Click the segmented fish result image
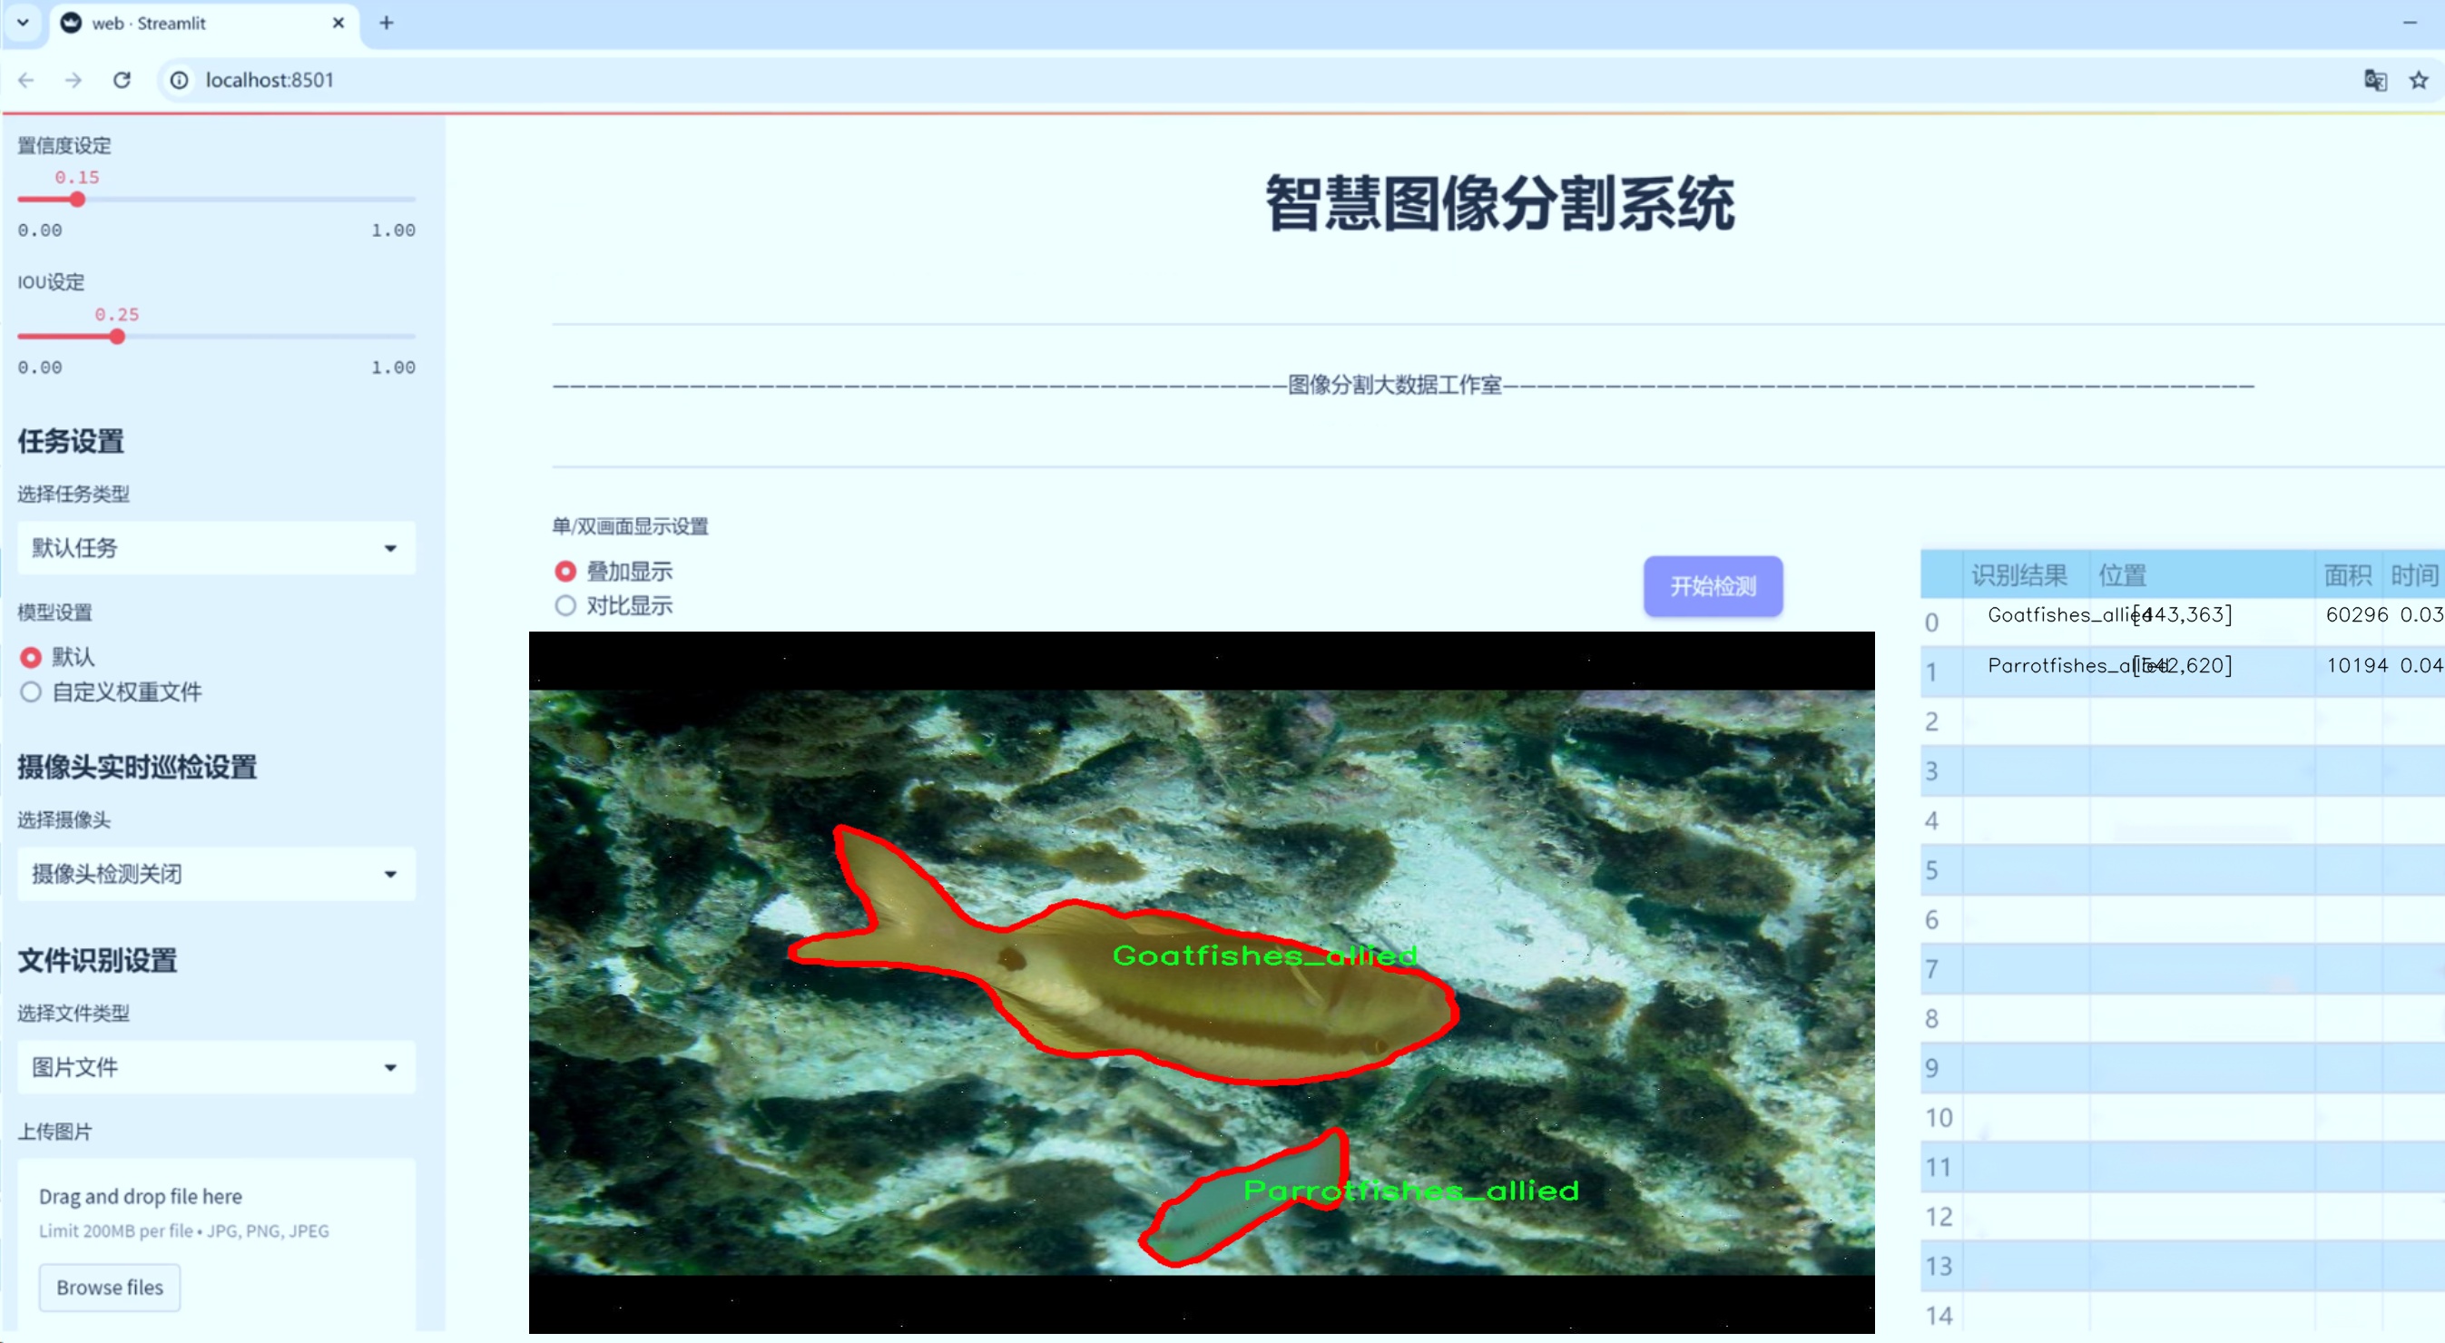The image size is (2445, 1343). [x=1202, y=983]
